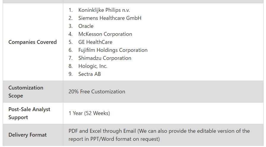Select the Customization Scope label
This screenshot has height=147, width=266.
(x=26, y=92)
